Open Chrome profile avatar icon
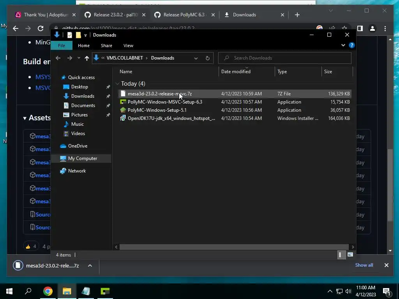 tap(372, 28)
